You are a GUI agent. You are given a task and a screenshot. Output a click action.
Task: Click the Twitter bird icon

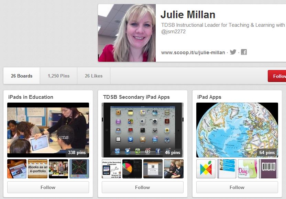233,52
